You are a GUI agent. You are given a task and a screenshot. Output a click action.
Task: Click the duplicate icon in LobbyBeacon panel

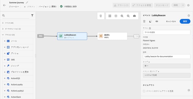(151, 21)
